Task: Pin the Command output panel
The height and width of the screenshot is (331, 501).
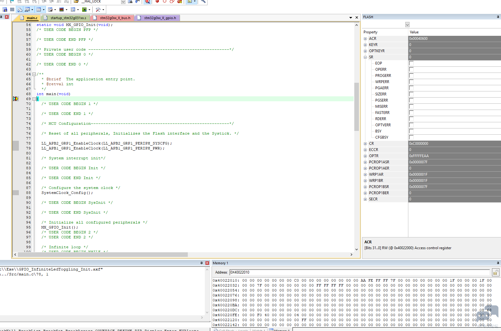Action: tap(202, 263)
